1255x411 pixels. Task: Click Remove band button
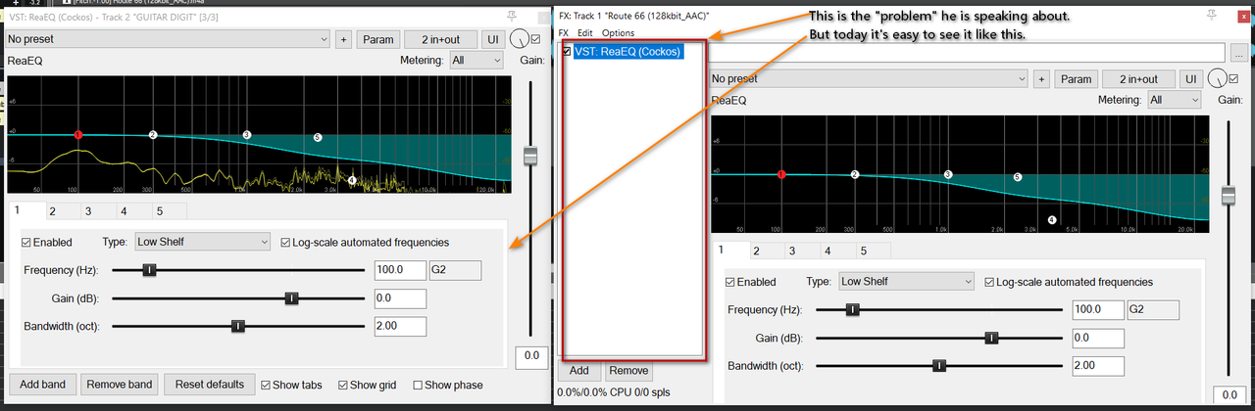[x=120, y=385]
